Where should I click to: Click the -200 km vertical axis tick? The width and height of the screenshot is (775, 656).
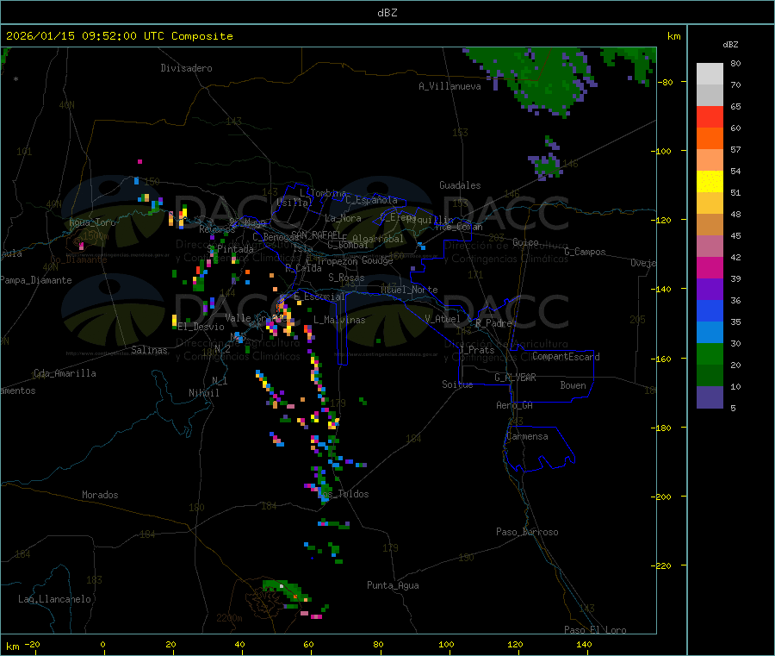(x=660, y=497)
